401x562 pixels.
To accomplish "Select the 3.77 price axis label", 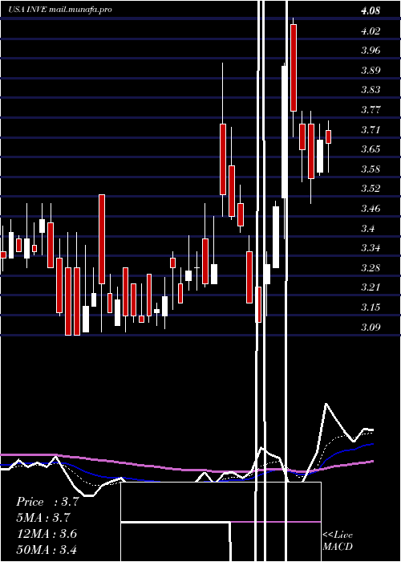I will tap(371, 110).
